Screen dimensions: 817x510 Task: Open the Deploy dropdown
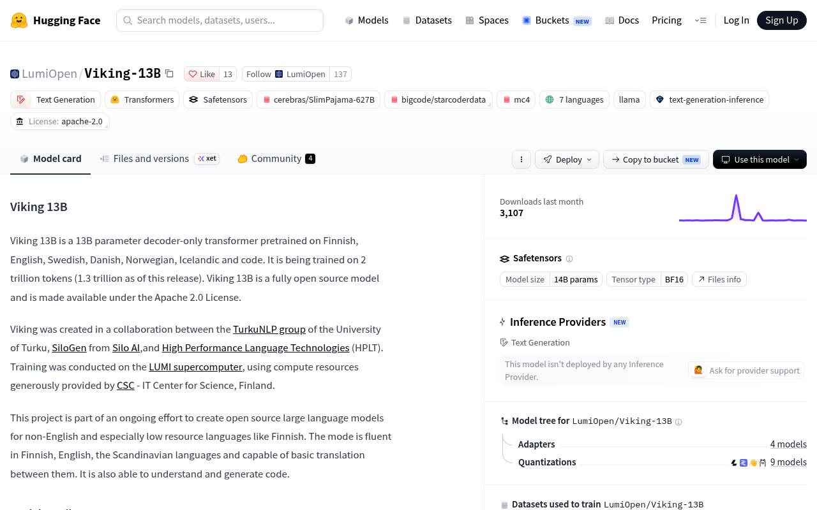pyautogui.click(x=567, y=159)
